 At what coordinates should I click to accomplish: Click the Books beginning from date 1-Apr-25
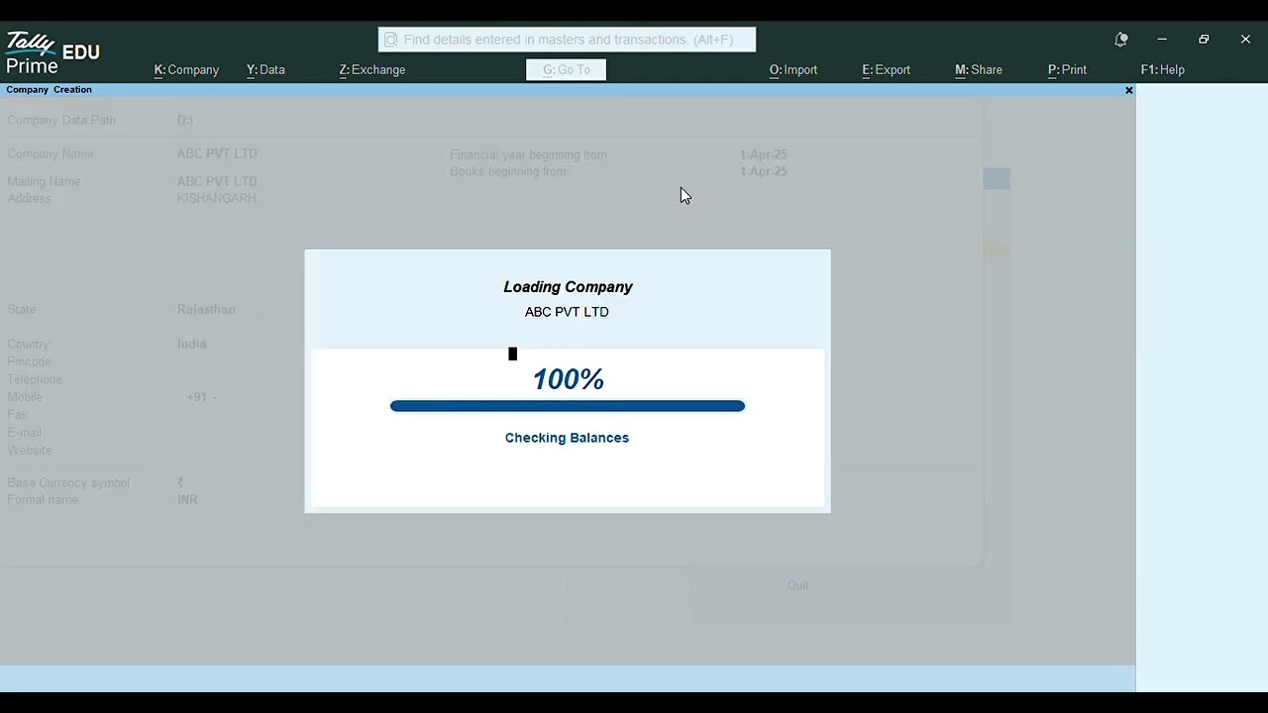pyautogui.click(x=764, y=171)
